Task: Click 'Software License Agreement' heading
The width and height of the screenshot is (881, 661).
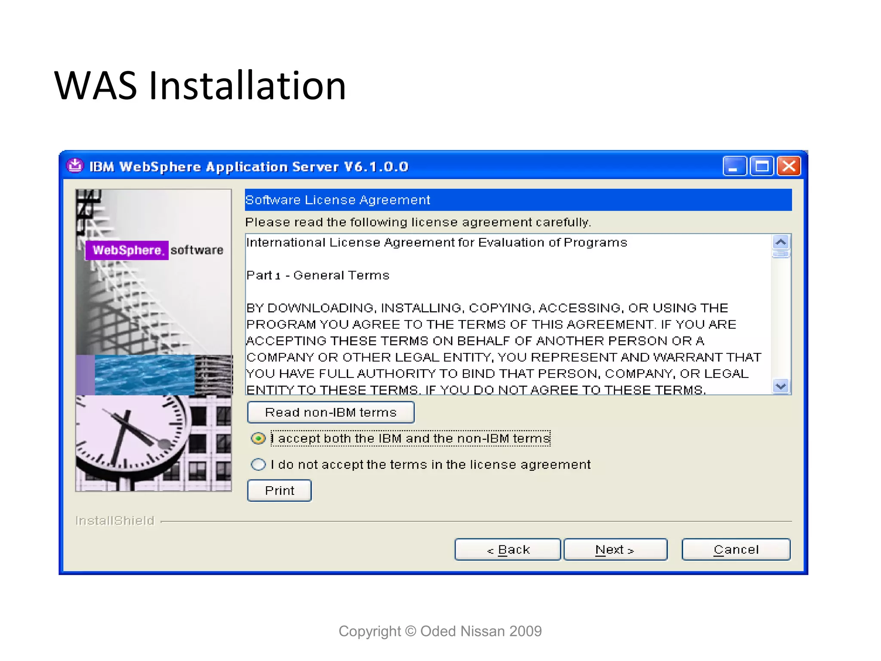Action: [x=338, y=200]
